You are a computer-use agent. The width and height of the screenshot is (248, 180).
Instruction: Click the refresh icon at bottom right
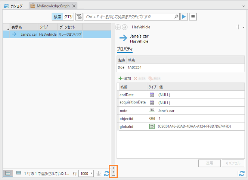coord(242,173)
